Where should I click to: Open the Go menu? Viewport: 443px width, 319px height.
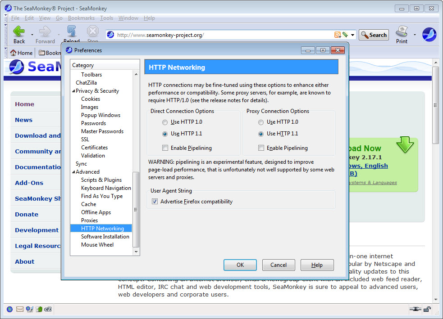click(59, 18)
